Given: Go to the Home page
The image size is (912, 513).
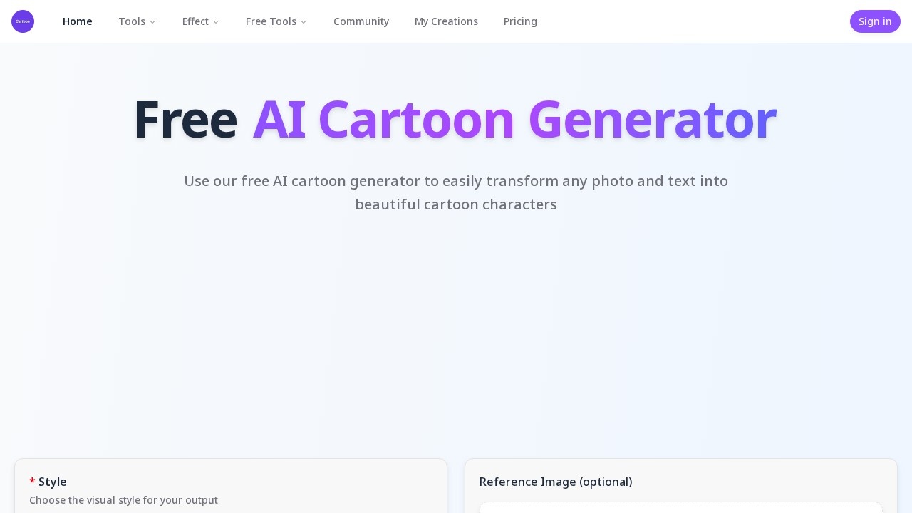Looking at the screenshot, I should coord(77,21).
